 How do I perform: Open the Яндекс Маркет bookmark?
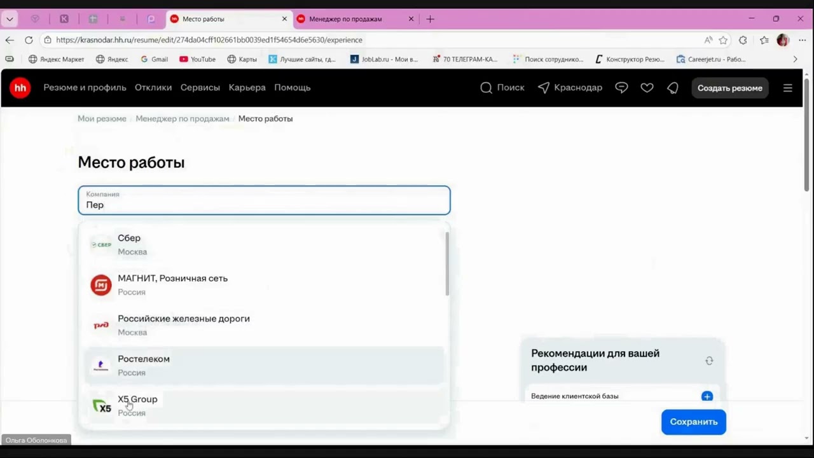56,59
